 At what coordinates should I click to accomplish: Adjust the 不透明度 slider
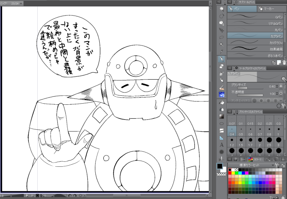pos(250,95)
